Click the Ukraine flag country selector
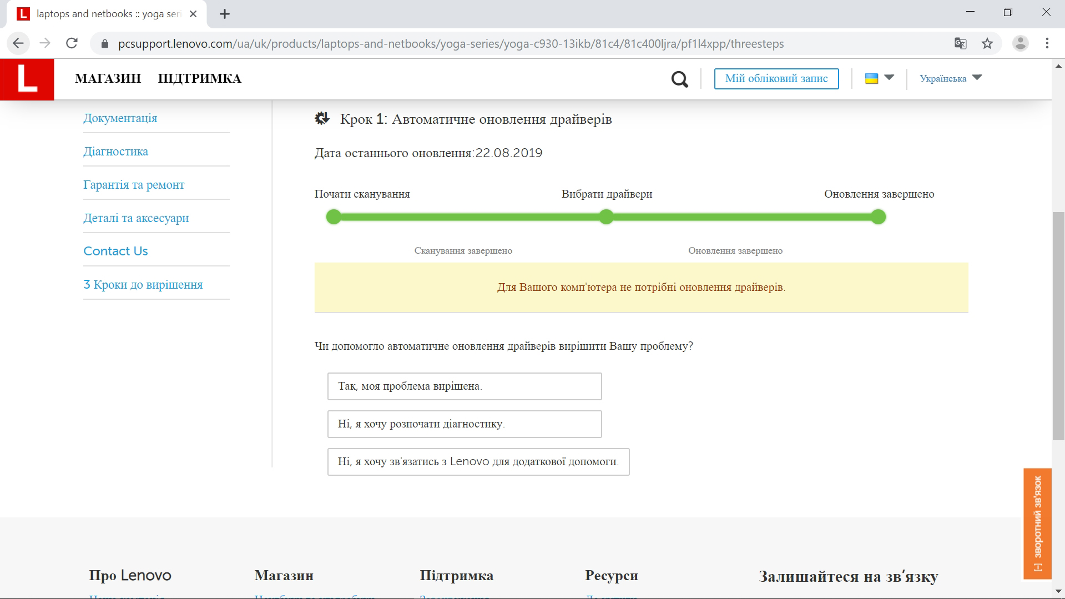The height and width of the screenshot is (599, 1065). click(879, 78)
